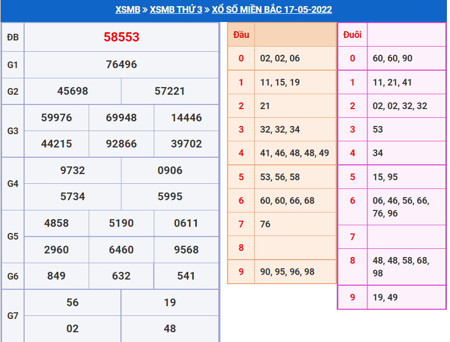Select Đuôi row 2 values 02, 02, 32, 32
Viewport: 450px width, 342px height.
click(400, 106)
